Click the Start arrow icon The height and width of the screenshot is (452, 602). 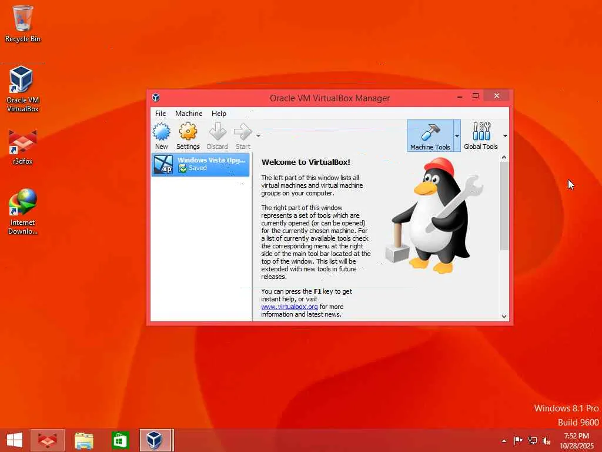pos(243,132)
